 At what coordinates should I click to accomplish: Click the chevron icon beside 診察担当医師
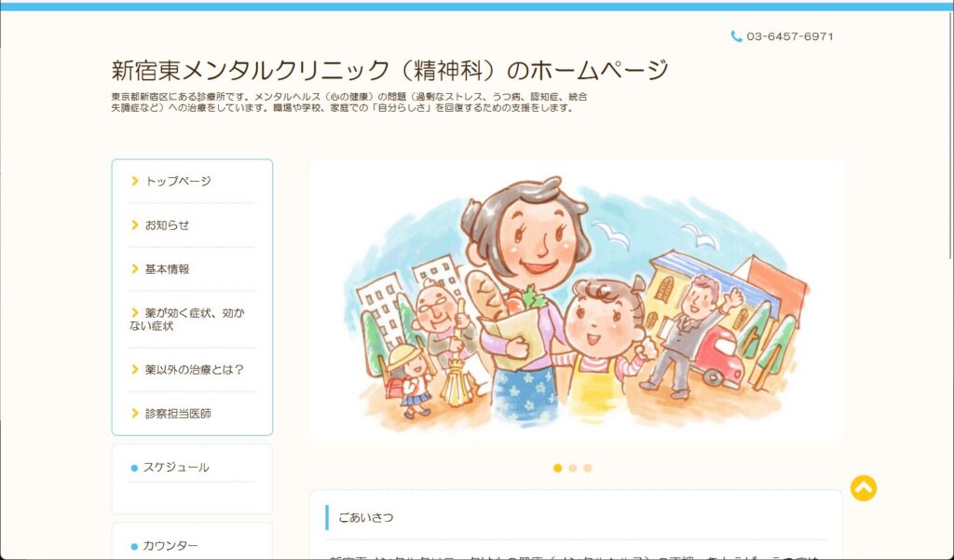(x=135, y=414)
